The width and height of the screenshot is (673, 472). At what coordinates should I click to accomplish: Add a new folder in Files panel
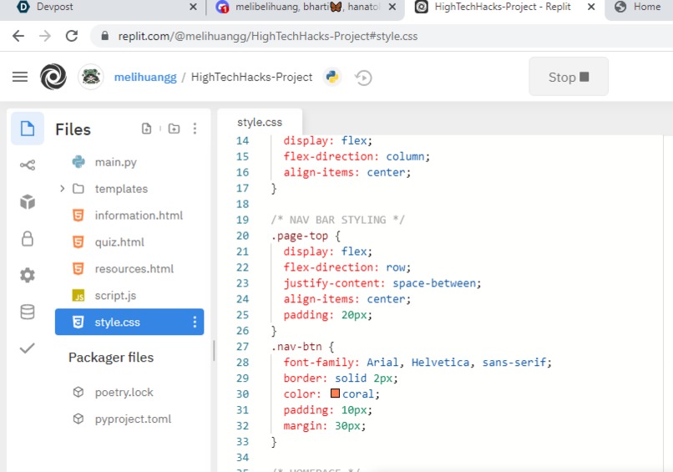tap(174, 129)
